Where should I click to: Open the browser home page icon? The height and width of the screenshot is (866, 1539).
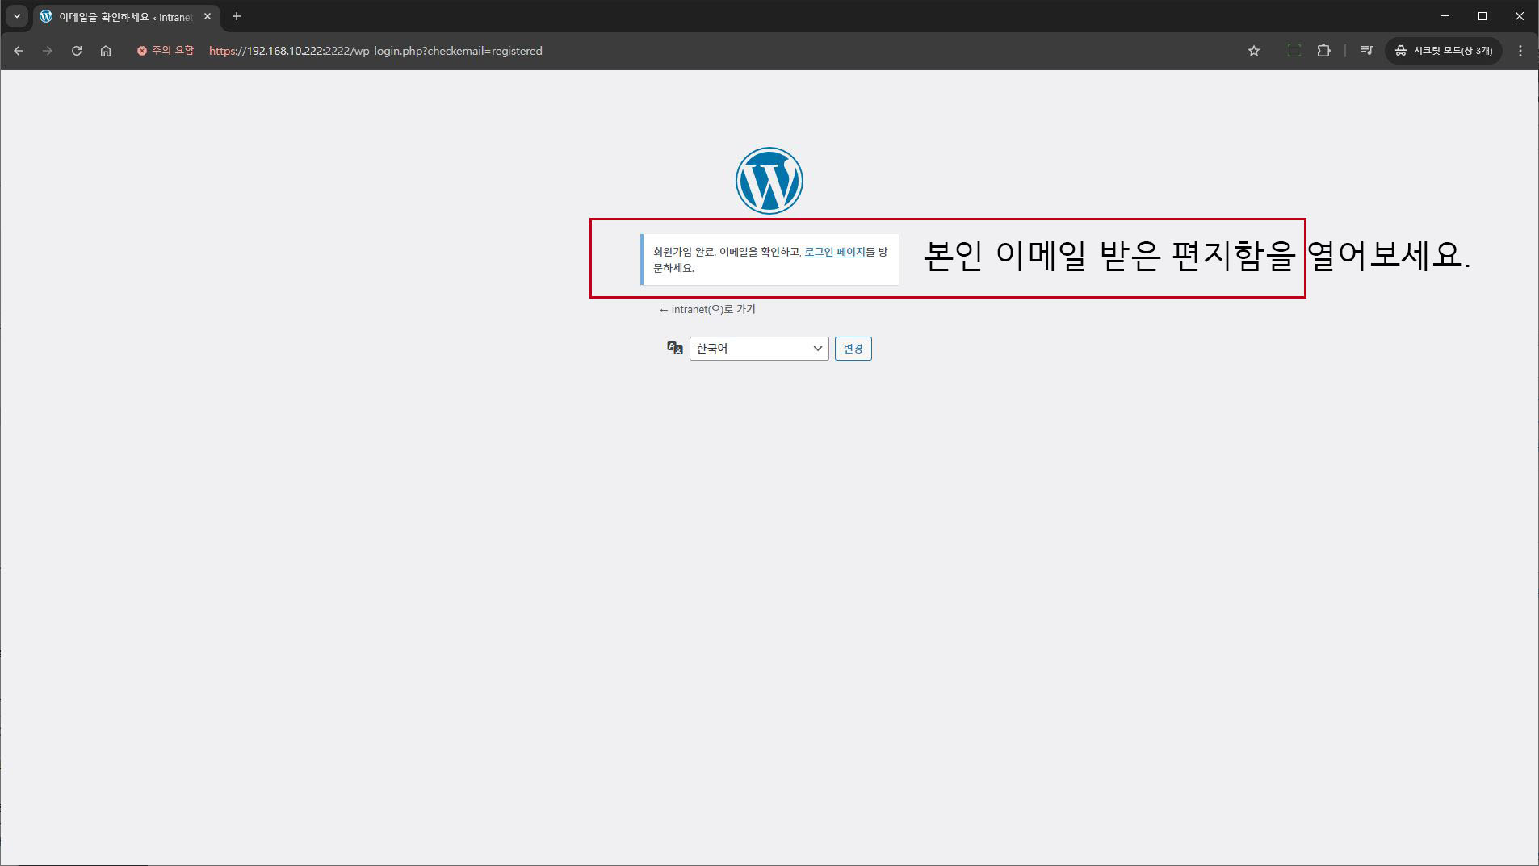(x=106, y=51)
